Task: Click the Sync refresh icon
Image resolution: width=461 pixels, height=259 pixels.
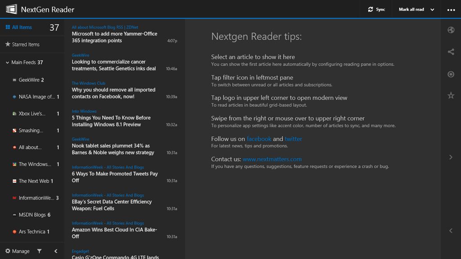Action: tap(371, 9)
